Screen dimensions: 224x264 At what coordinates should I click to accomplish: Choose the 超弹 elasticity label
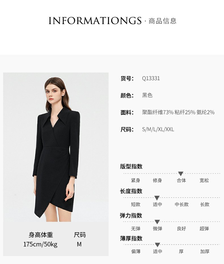[204, 229]
